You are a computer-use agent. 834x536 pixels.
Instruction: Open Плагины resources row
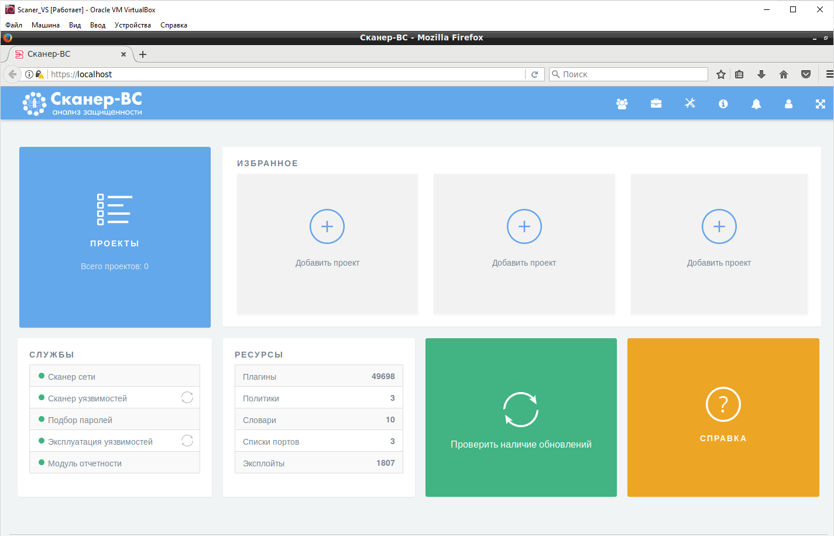pos(319,376)
